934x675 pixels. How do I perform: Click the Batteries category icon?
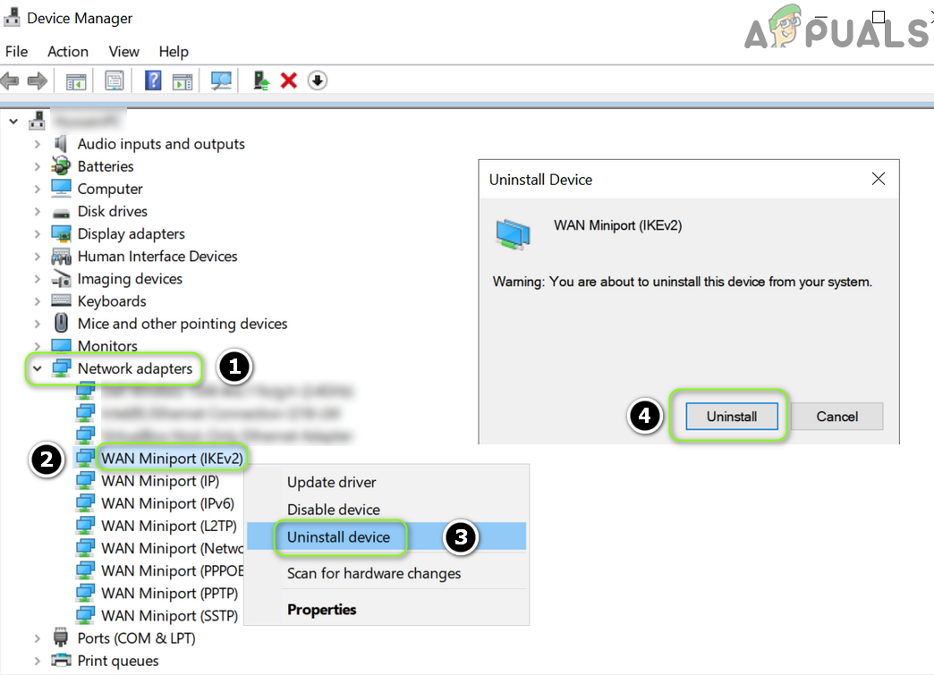tap(61, 166)
